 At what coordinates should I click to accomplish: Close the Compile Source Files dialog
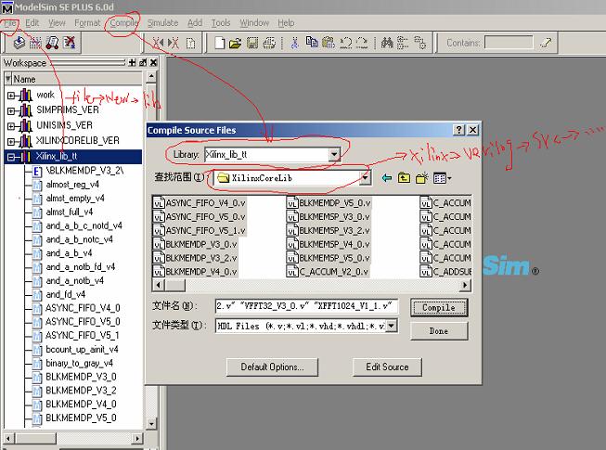tap(472, 130)
